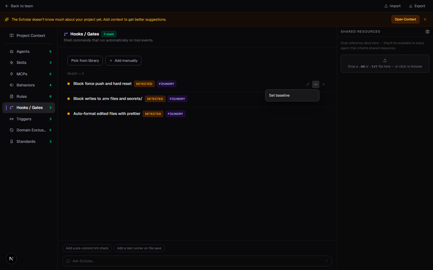Click FOUNDRY badge on Block force push
Viewport: 433px width, 270px height.
(167, 84)
